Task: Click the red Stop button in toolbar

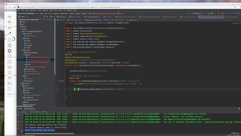Action: click(x=218, y=14)
